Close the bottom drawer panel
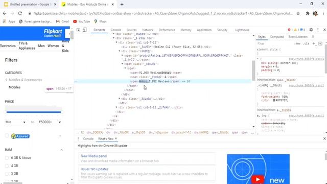Image resolution: width=327 pixels, height=184 pixels. 324,139
